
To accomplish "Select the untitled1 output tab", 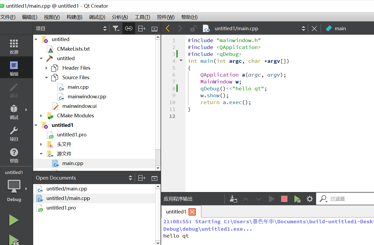I will tap(176, 212).
